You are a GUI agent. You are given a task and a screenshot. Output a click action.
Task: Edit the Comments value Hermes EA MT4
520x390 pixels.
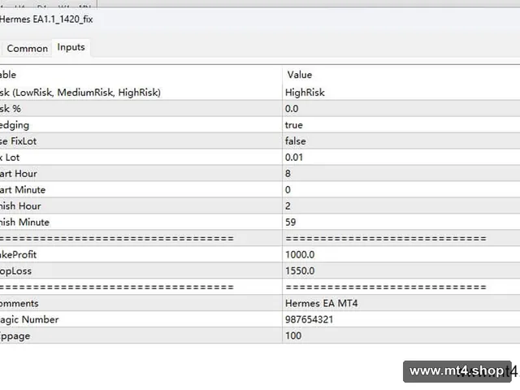click(401, 303)
